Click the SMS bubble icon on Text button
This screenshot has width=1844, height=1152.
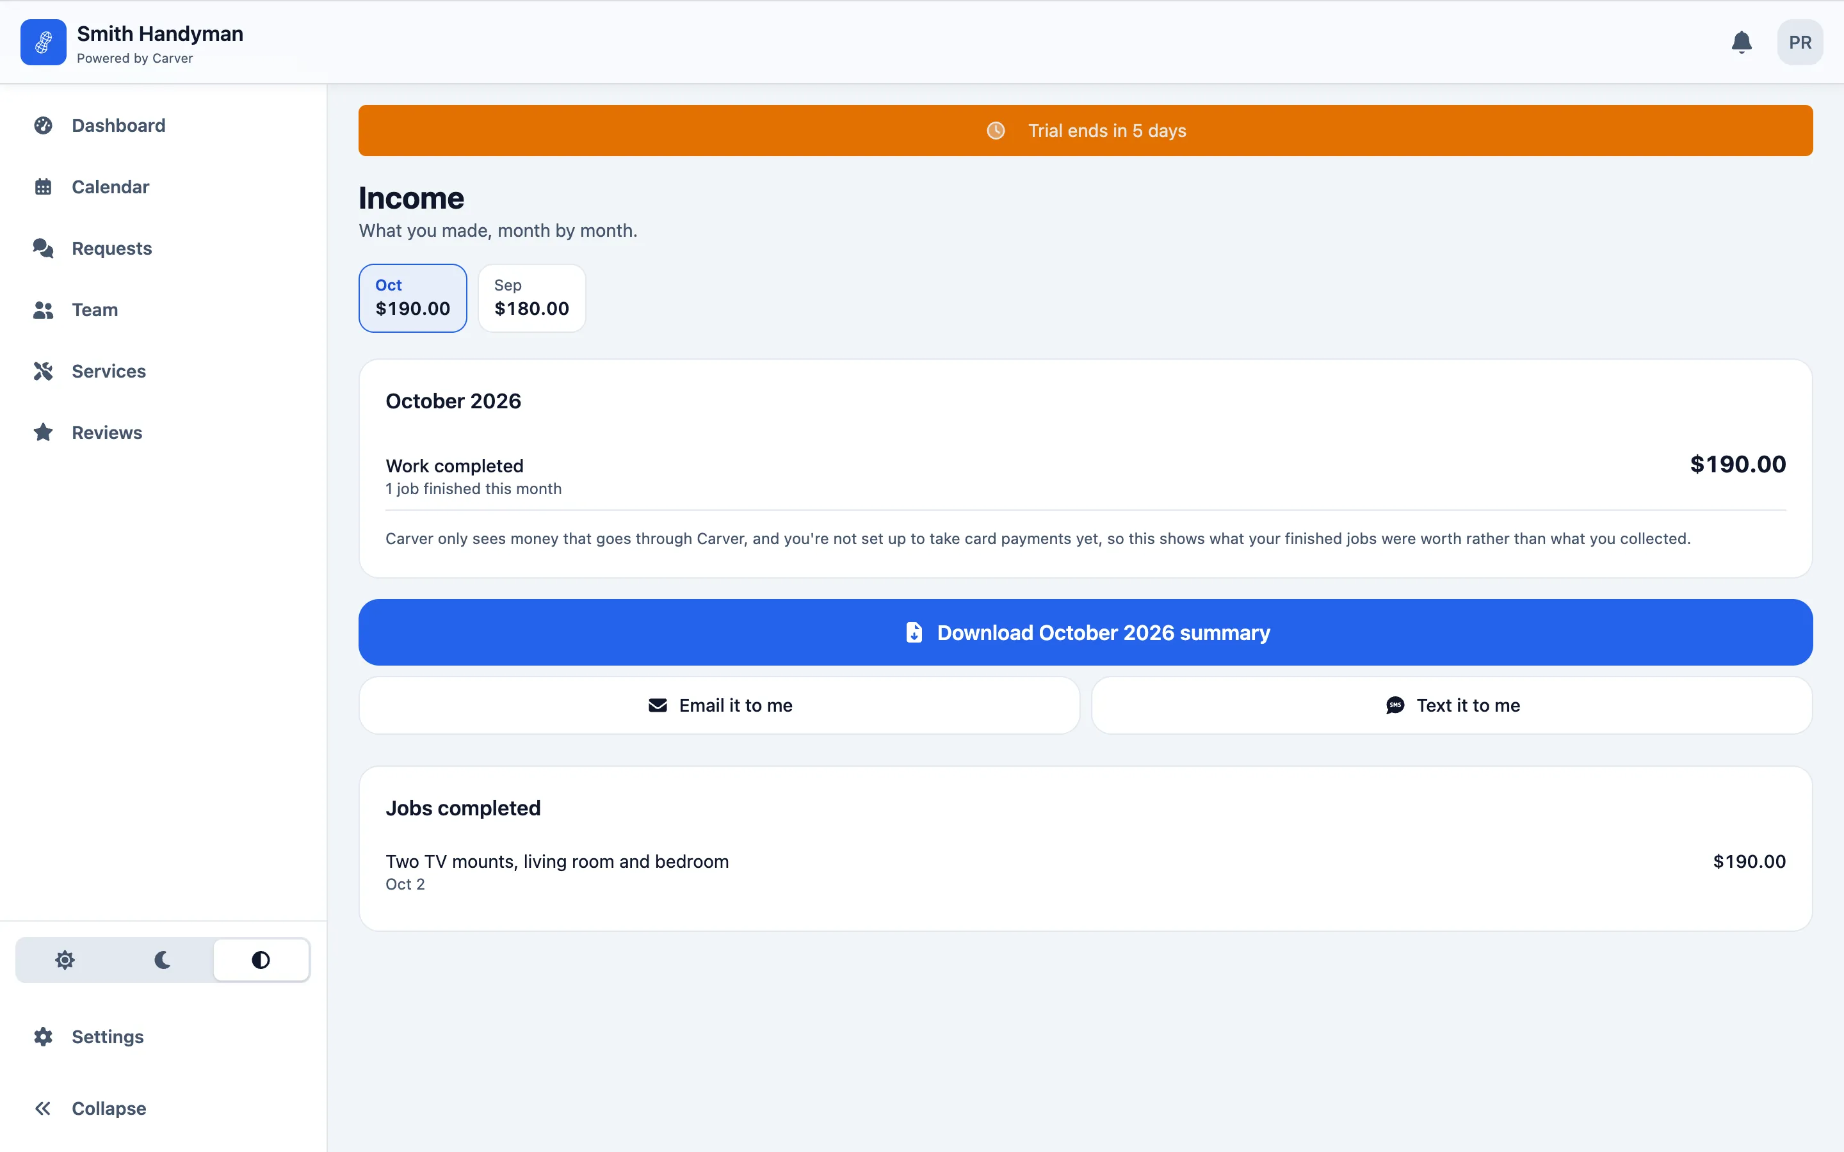click(1395, 705)
